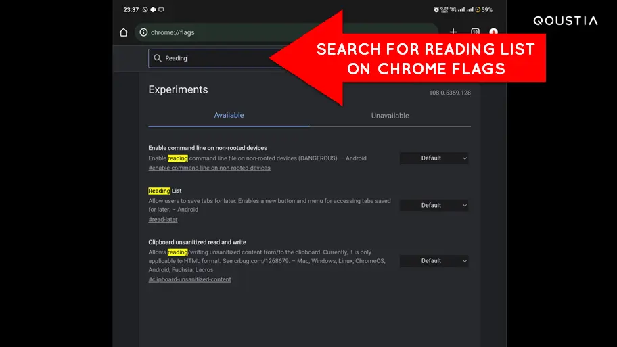Follow the #read-later link

[163, 220]
